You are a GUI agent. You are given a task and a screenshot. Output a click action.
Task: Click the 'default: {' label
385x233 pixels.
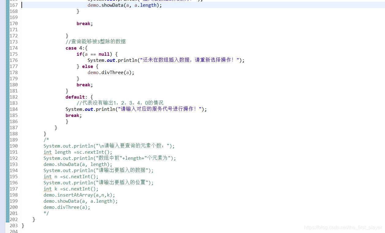coord(79,97)
